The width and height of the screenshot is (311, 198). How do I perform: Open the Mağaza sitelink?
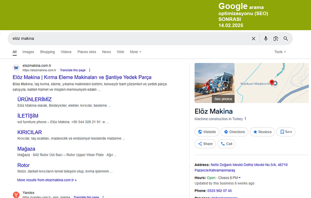26,149
